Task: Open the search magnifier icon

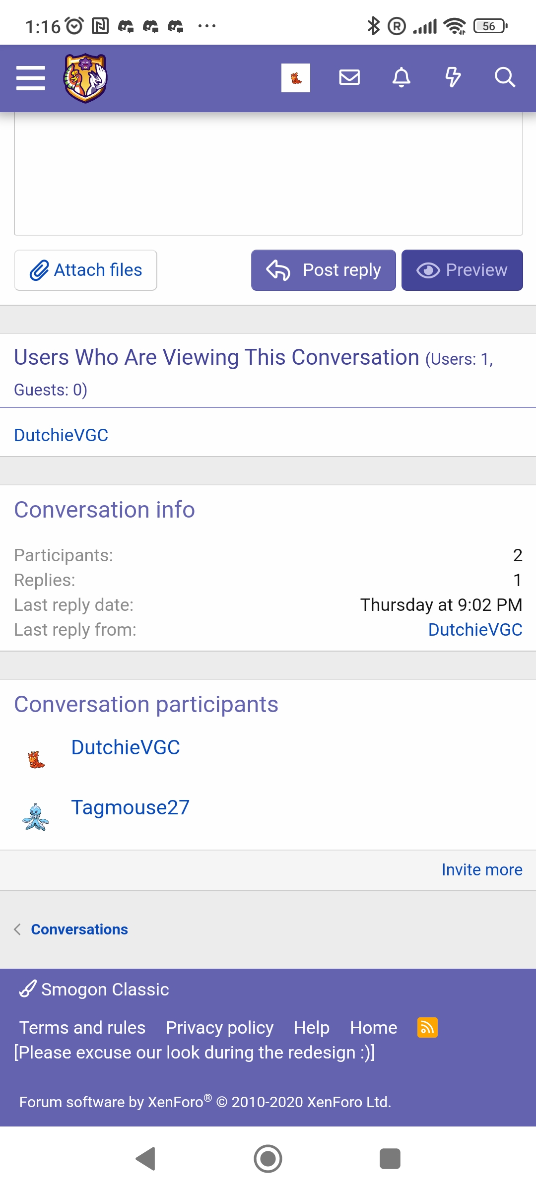Action: [x=505, y=78]
